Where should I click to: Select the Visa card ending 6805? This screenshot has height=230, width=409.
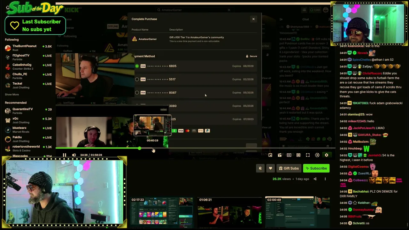(x=195, y=66)
